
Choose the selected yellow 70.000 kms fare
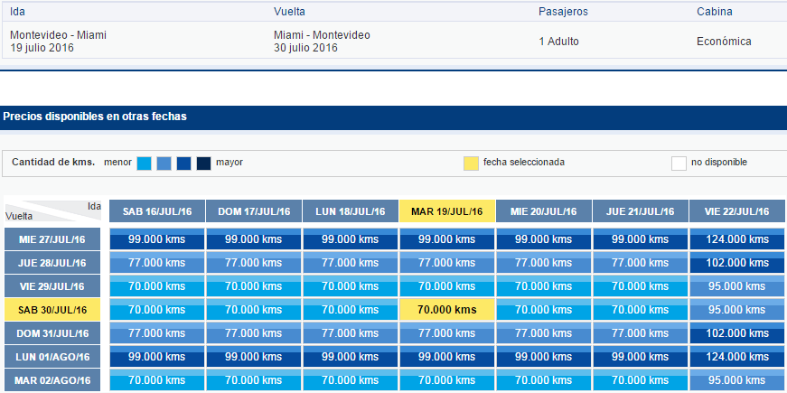(x=447, y=310)
